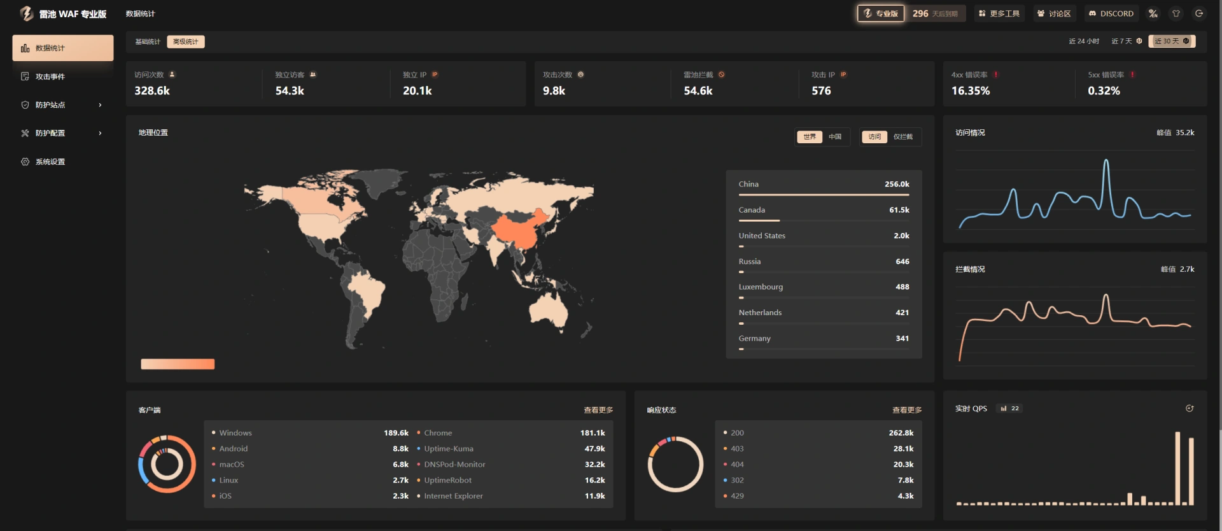Image resolution: width=1222 pixels, height=531 pixels.
Task: Click the 296 天后到期 expiry label
Action: (935, 13)
